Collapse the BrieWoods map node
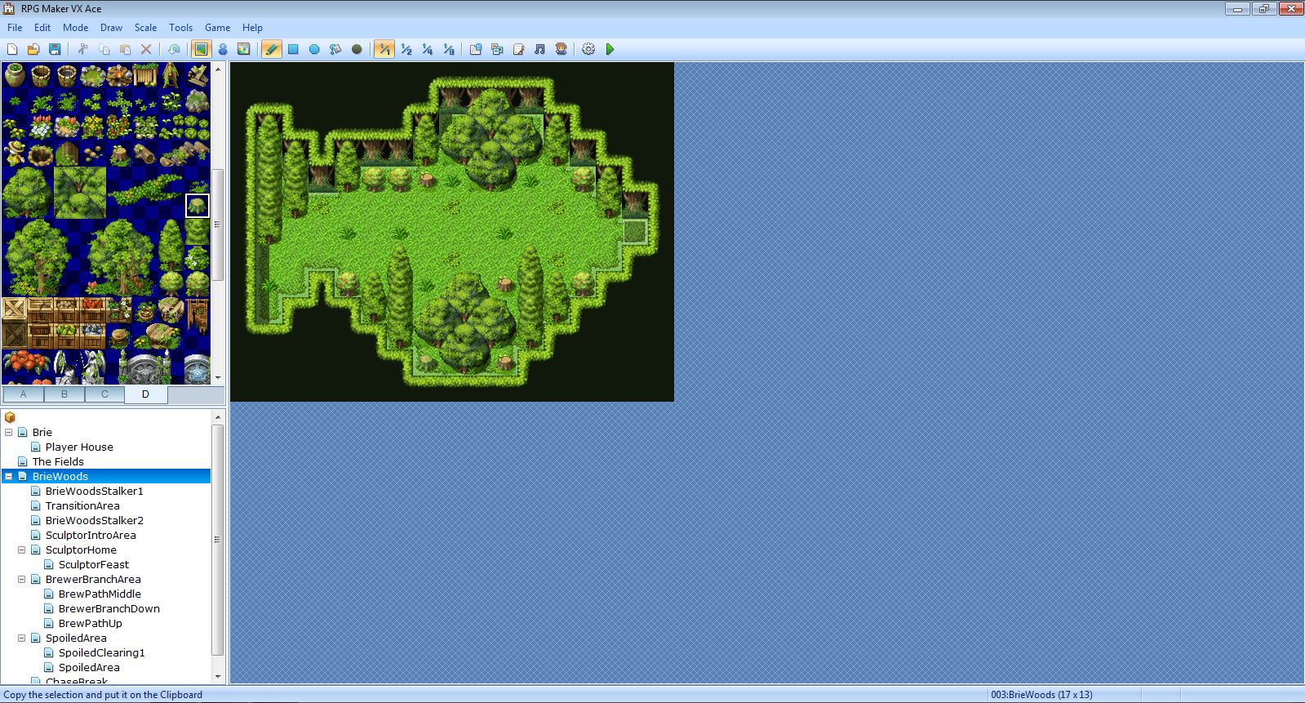 point(9,476)
